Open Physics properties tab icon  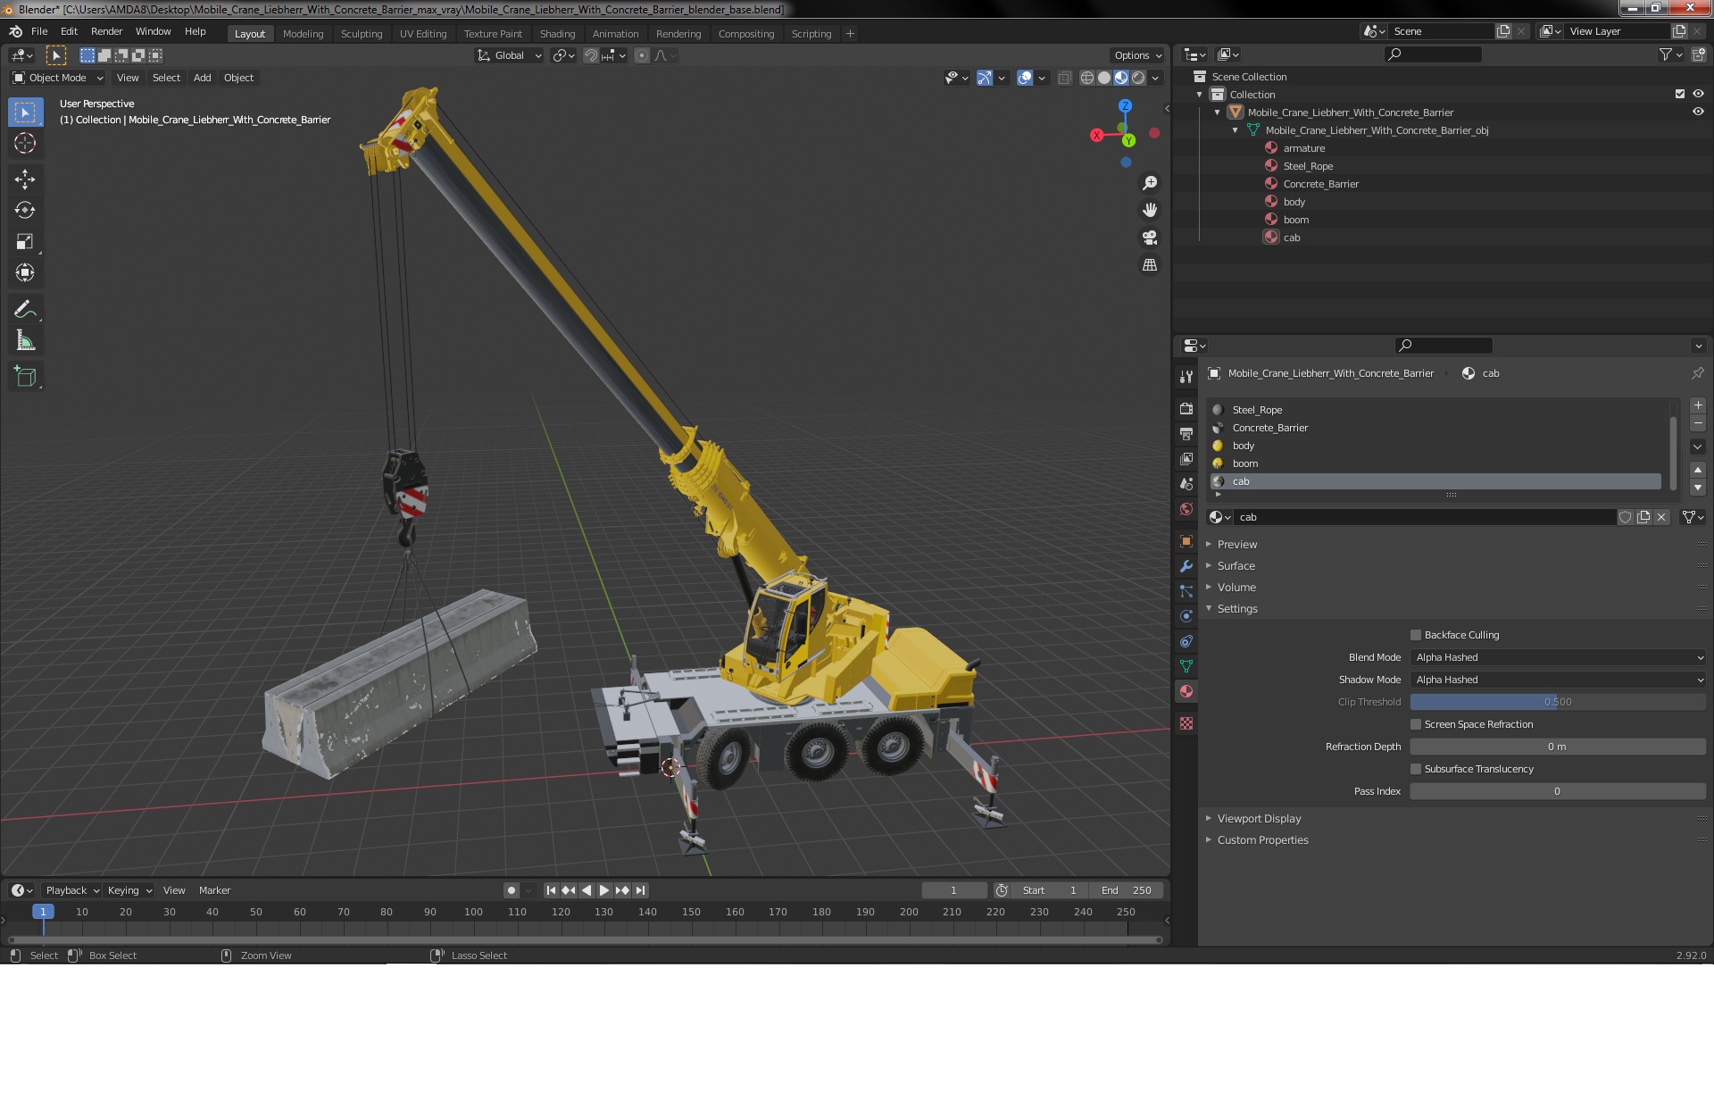[x=1186, y=616]
